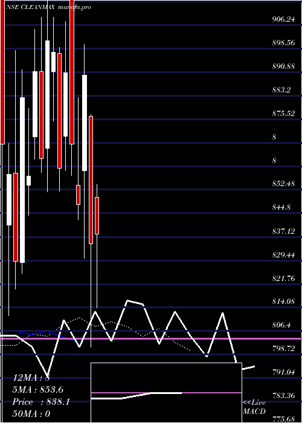Viewport: 302px width, 423px height.
Task: Select the 798.72 price axis label
Action: click(x=283, y=349)
